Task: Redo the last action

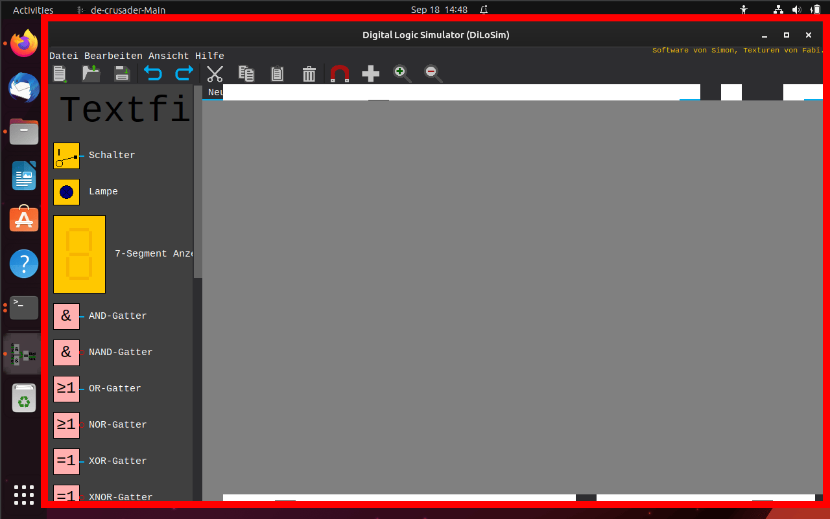Action: (x=185, y=73)
